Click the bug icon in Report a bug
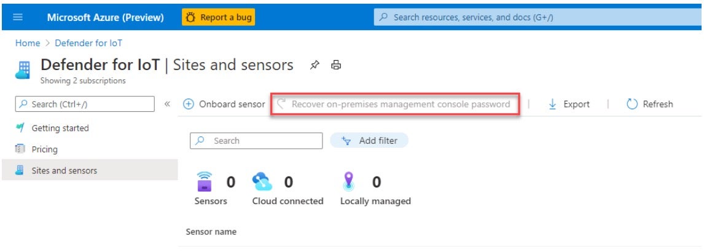The height and width of the screenshot is (252, 704). (190, 17)
